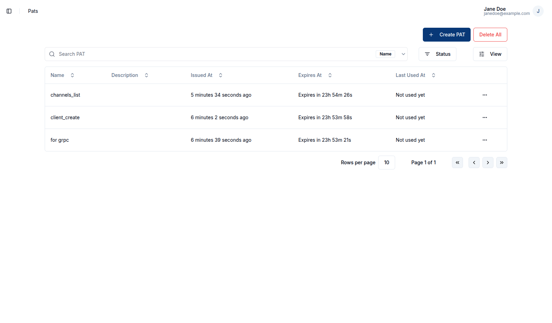Click the Jane Doe avatar icon
Screen dimensions: 552x323
pyautogui.click(x=538, y=11)
